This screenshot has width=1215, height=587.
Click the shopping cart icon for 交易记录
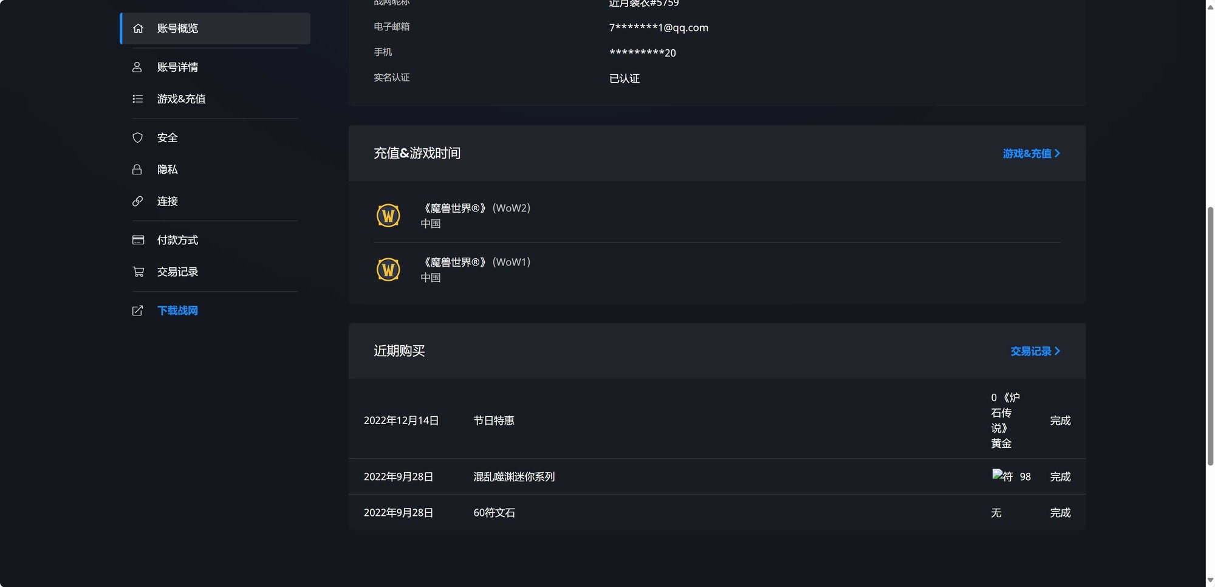click(x=138, y=272)
